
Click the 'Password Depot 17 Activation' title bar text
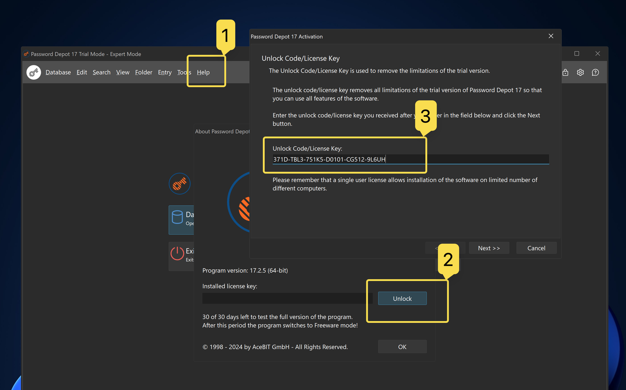tap(287, 37)
